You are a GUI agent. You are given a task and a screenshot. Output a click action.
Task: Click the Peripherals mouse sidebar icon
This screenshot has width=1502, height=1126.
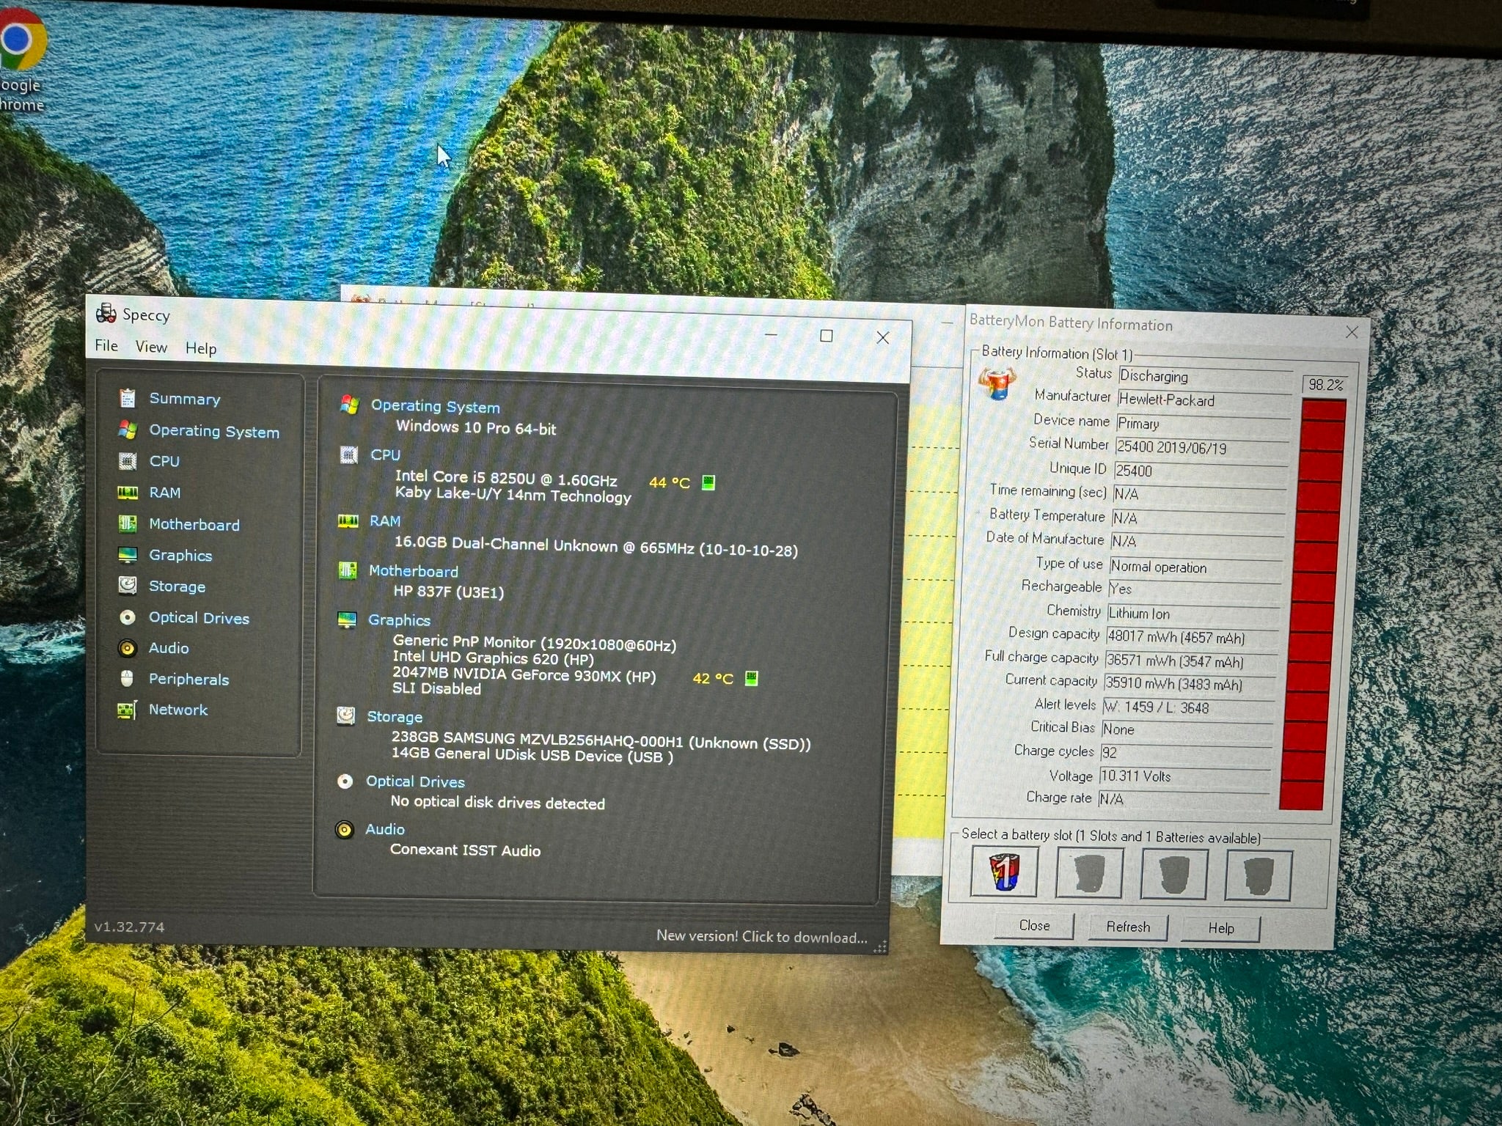pos(127,679)
